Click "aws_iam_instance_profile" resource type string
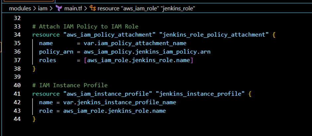 (x=108, y=94)
